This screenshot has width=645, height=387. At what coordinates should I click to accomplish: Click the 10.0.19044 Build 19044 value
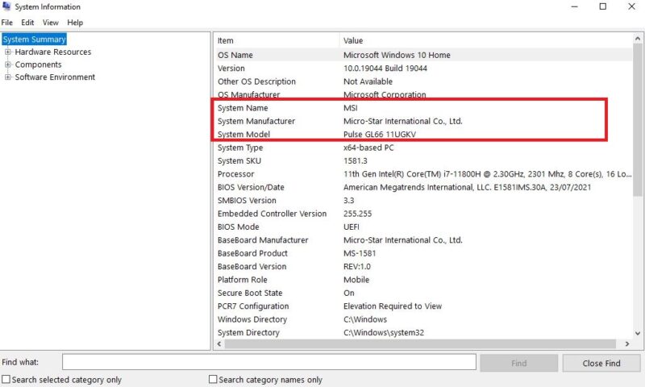385,69
